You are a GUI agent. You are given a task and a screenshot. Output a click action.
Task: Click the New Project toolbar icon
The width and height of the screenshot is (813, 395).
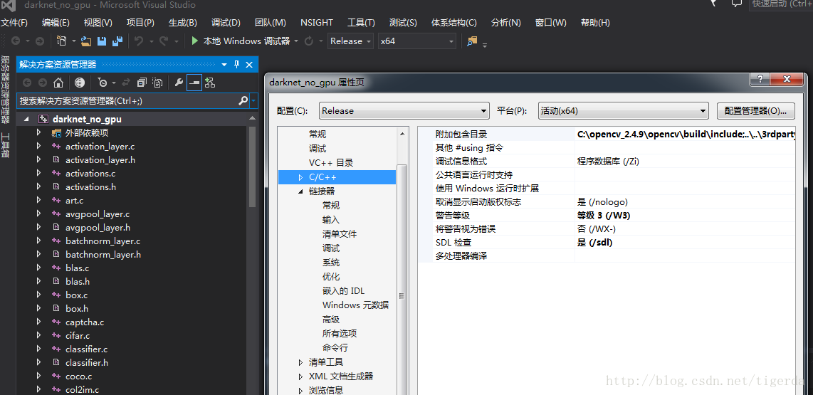click(62, 41)
